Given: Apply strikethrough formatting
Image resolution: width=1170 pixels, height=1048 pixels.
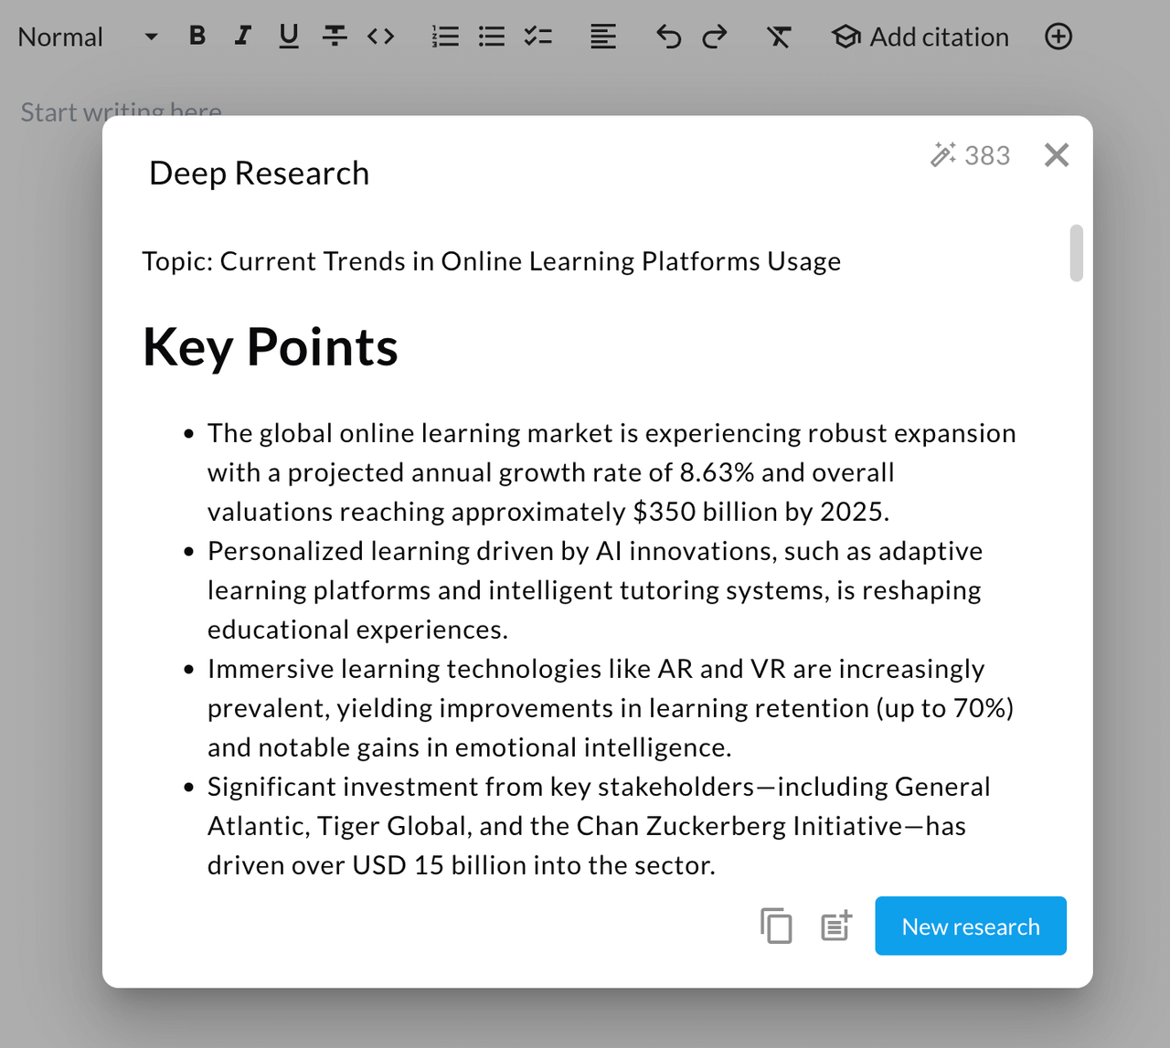Looking at the screenshot, I should 335,37.
